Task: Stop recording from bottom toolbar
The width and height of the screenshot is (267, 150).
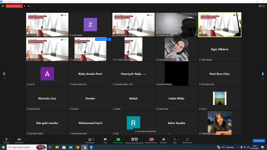Action: pyautogui.click(x=136, y=139)
